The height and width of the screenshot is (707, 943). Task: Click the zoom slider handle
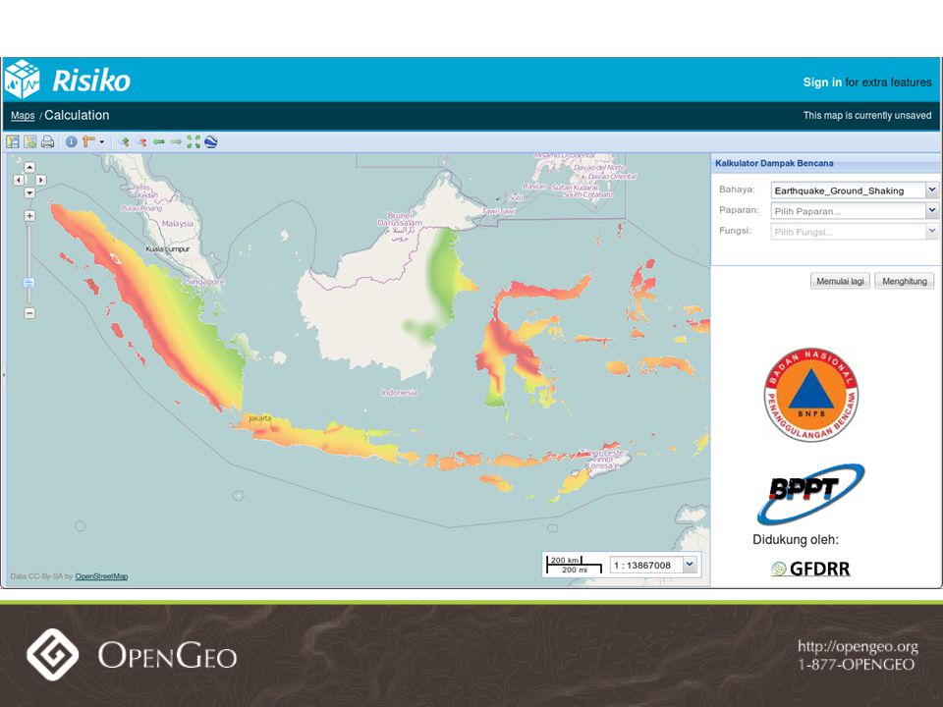(28, 283)
